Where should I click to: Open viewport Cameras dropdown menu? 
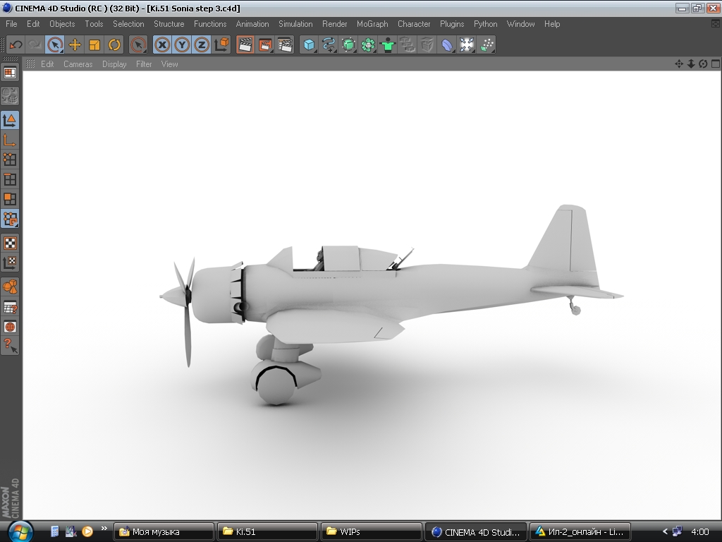[x=78, y=64]
